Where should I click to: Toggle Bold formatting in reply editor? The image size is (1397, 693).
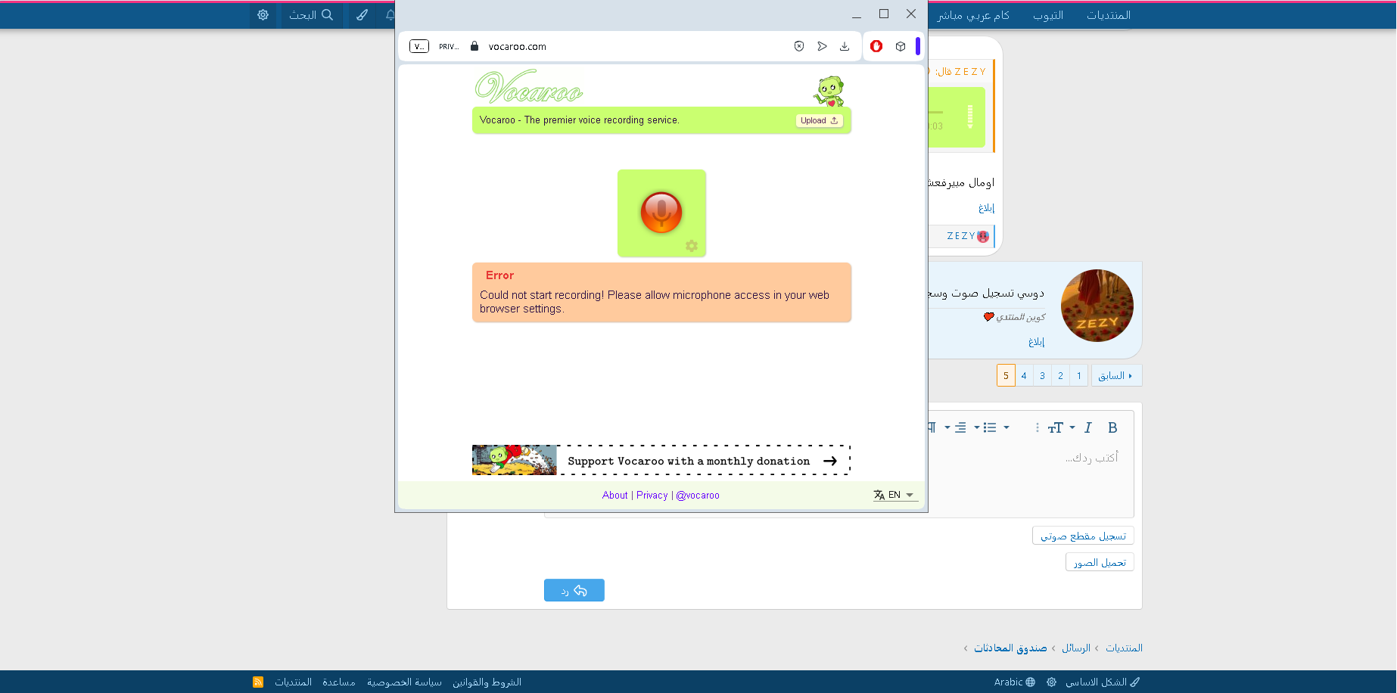(1112, 427)
